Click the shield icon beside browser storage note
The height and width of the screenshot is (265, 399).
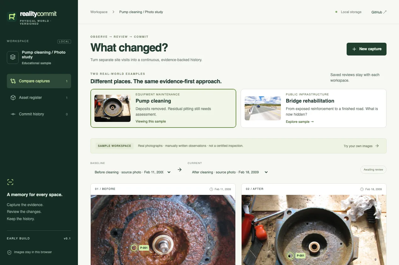[x=9, y=252]
